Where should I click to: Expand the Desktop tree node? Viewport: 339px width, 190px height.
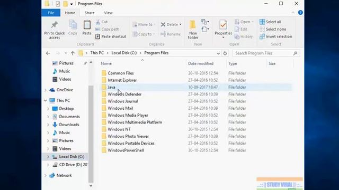point(48,109)
